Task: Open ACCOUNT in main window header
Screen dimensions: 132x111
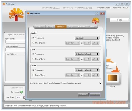Action: [117, 8]
